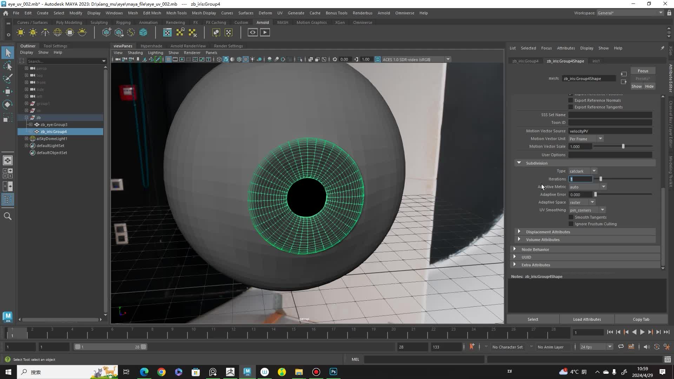
Task: Click the Arnold render play icon on the shelf
Action: point(265,33)
